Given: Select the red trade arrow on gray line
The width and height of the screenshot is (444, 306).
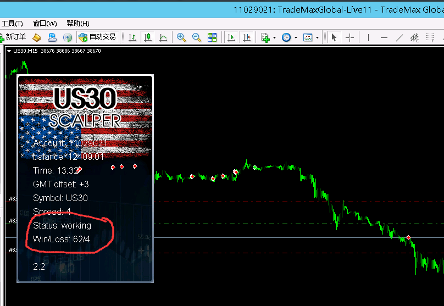Looking at the screenshot, I should (409, 237).
